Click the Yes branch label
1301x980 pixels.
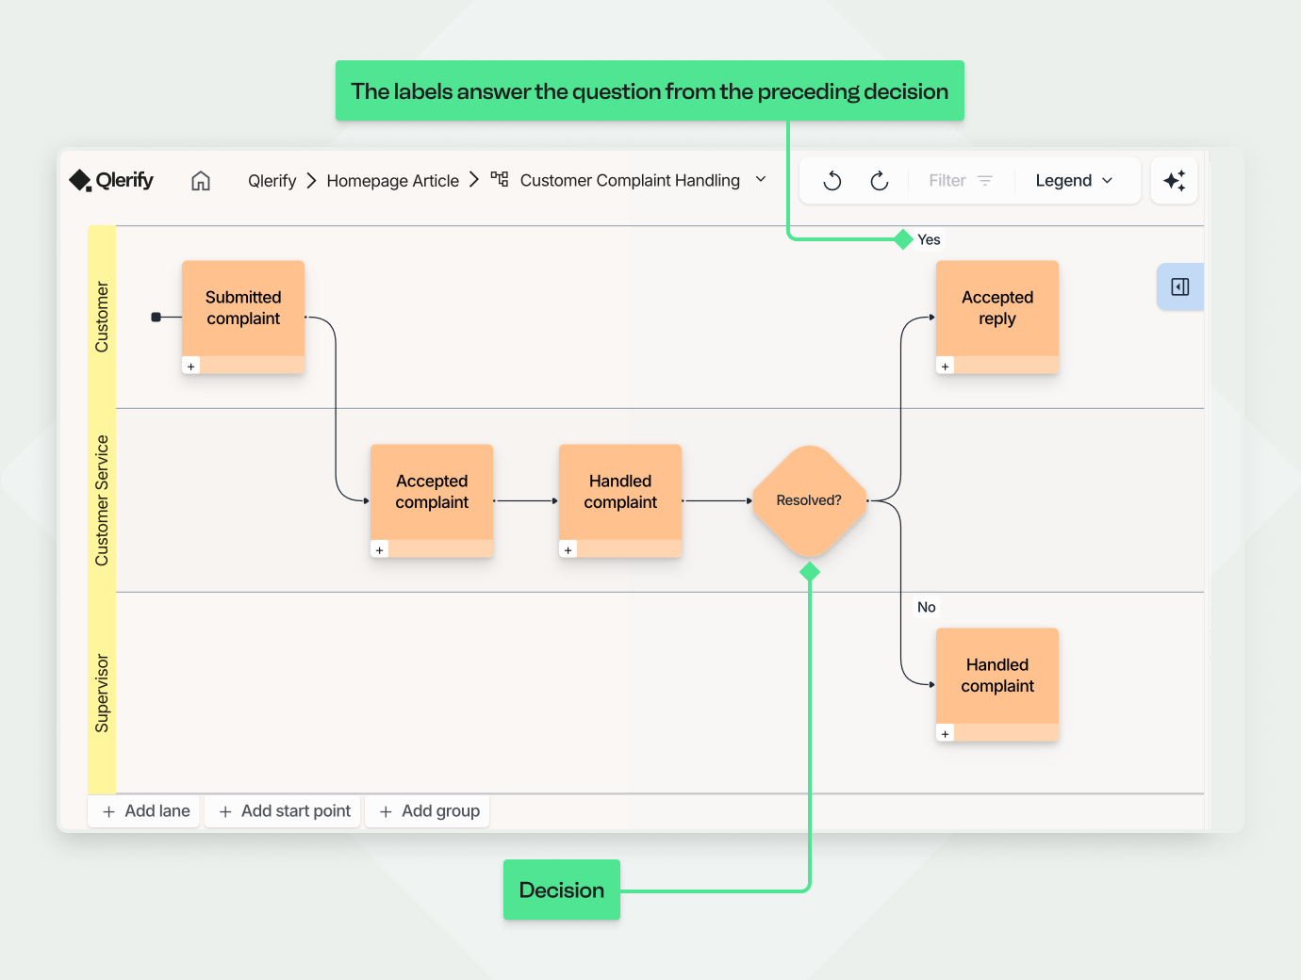(929, 239)
